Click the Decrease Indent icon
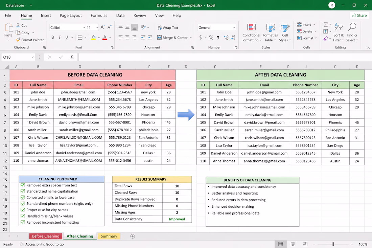 (x=143, y=37)
